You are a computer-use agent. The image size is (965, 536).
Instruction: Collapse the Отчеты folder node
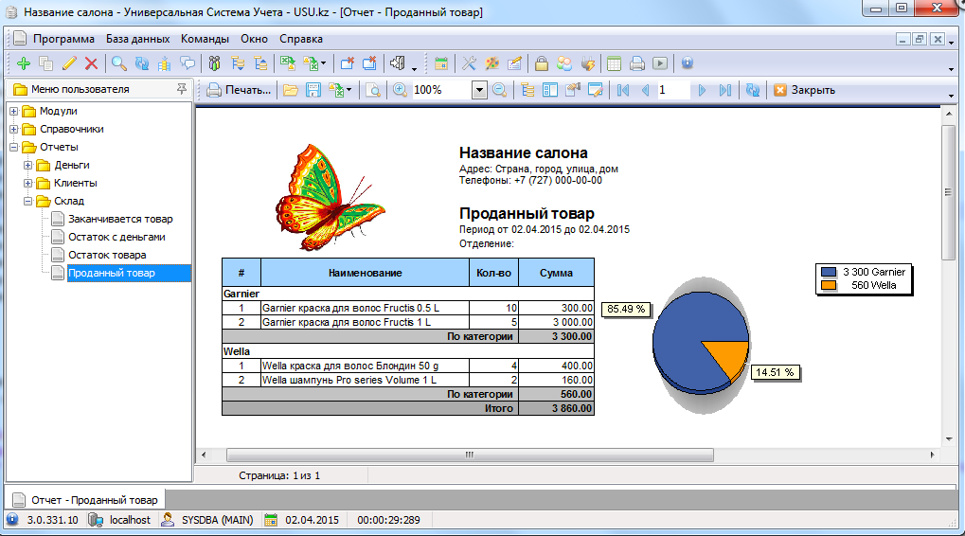pyautogui.click(x=13, y=147)
